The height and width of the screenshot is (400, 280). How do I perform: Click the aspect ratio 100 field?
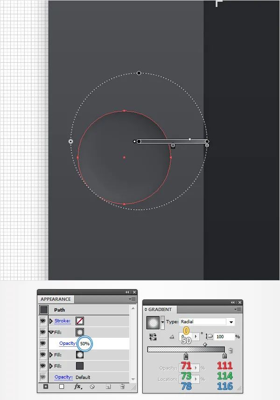point(224,337)
